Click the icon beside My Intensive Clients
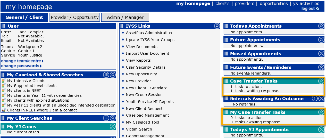 (x=4, y=81)
